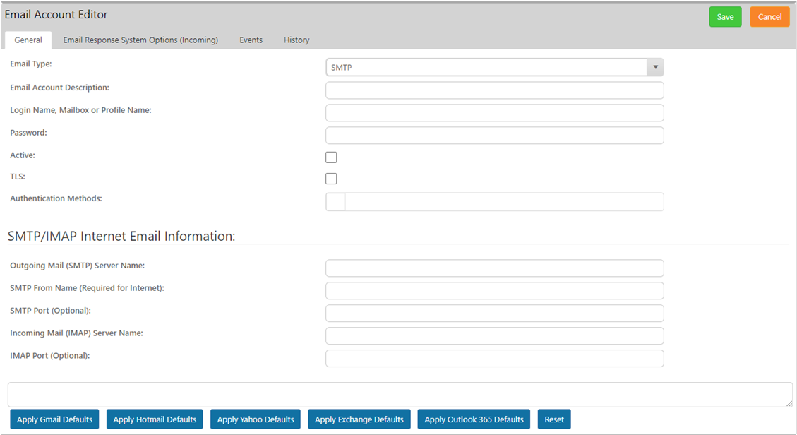Click the Authentication Methods field

point(495,202)
